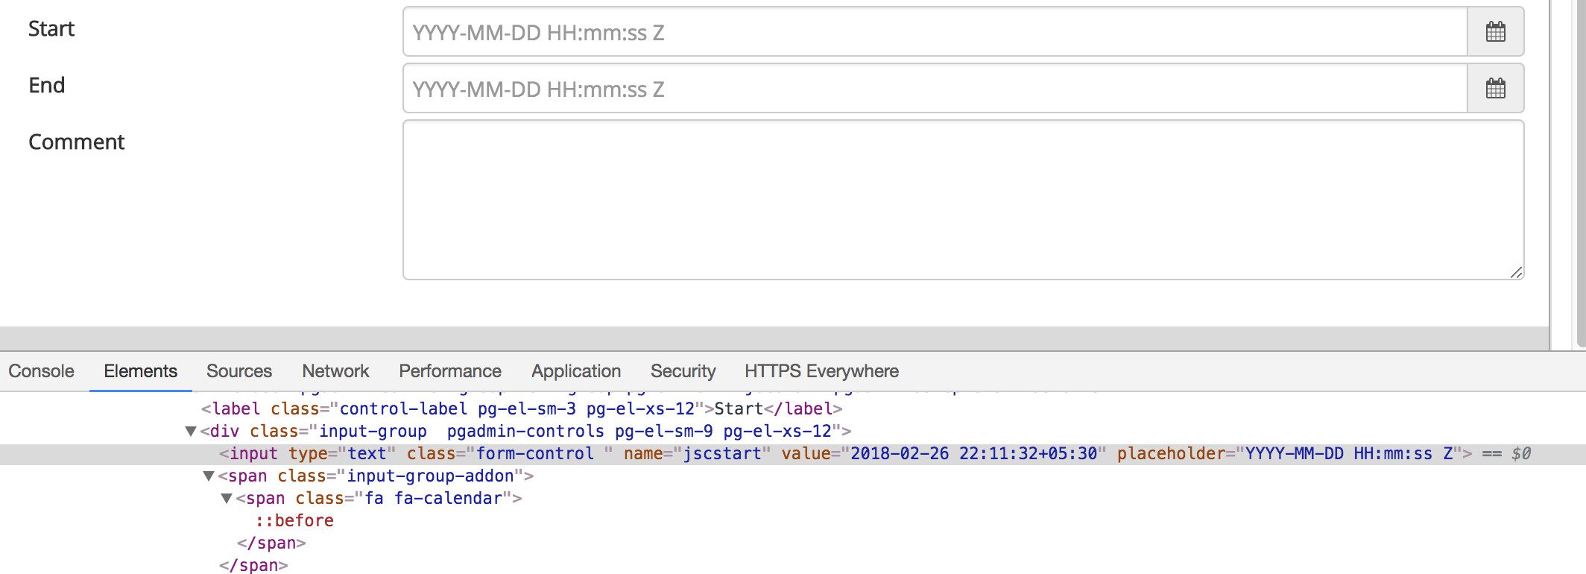Collapse the fa fa-calendar span node

click(x=227, y=499)
